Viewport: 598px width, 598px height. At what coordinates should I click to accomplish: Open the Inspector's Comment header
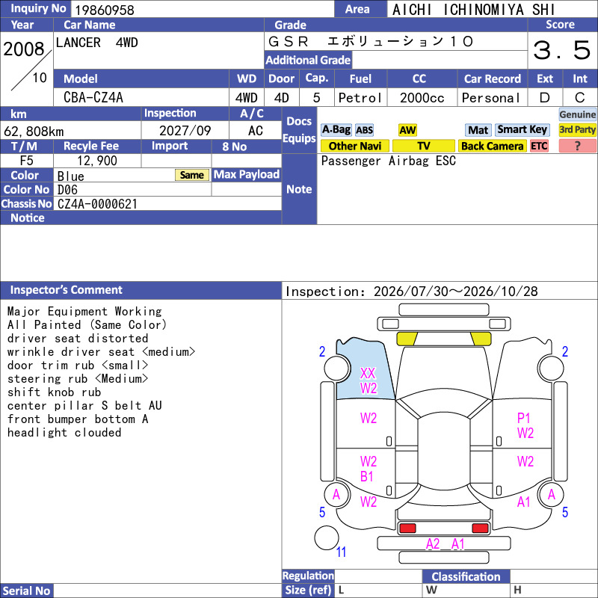click(141, 290)
